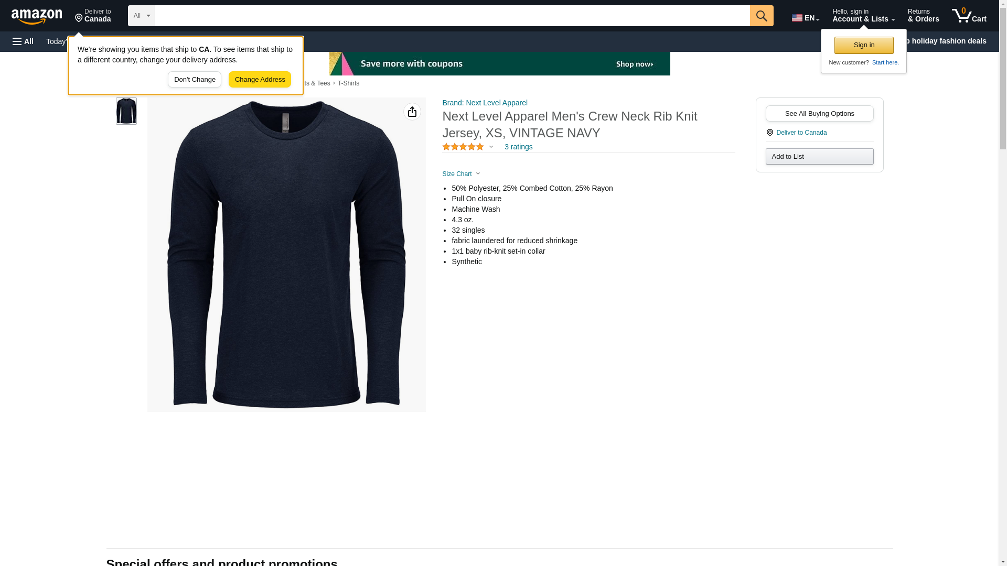1007x566 pixels.
Task: Open Returns & Orders menu item
Action: tap(923, 16)
